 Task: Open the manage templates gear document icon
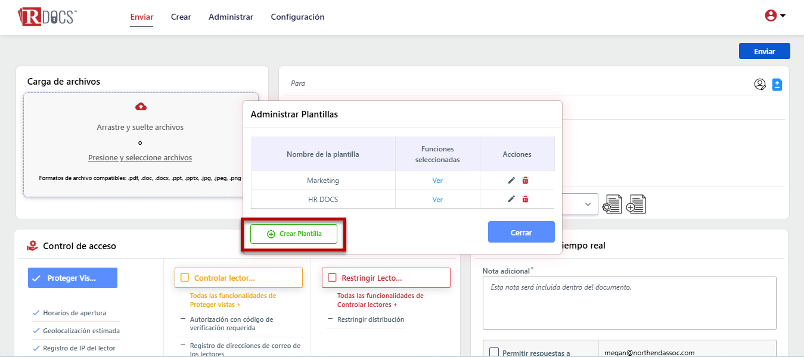[x=612, y=204]
